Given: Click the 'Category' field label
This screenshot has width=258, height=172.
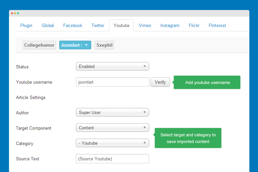Looking at the screenshot, I should (25, 143).
